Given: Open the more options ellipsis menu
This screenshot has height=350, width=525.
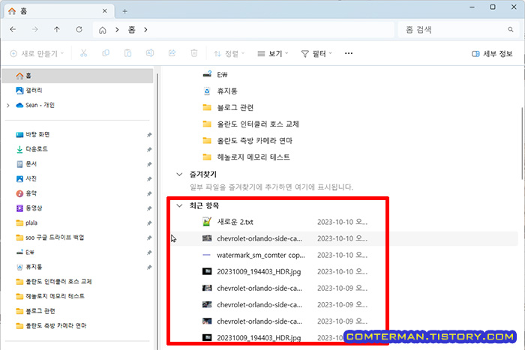Looking at the screenshot, I should tap(349, 53).
